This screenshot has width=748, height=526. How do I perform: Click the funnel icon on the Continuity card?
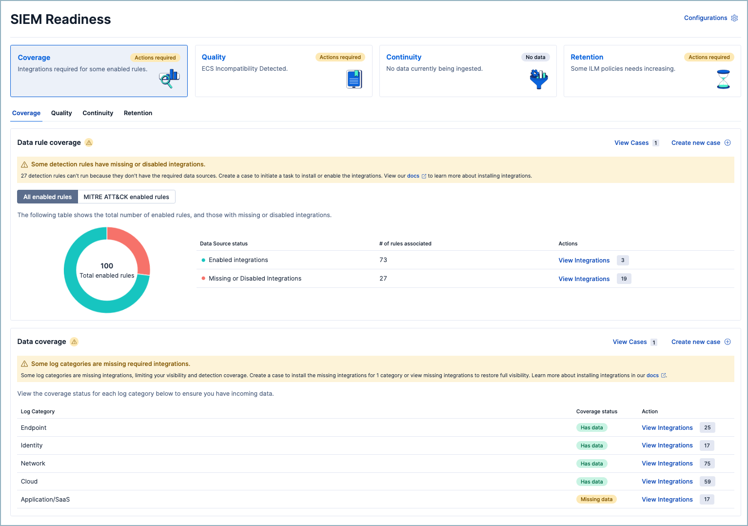coord(538,79)
